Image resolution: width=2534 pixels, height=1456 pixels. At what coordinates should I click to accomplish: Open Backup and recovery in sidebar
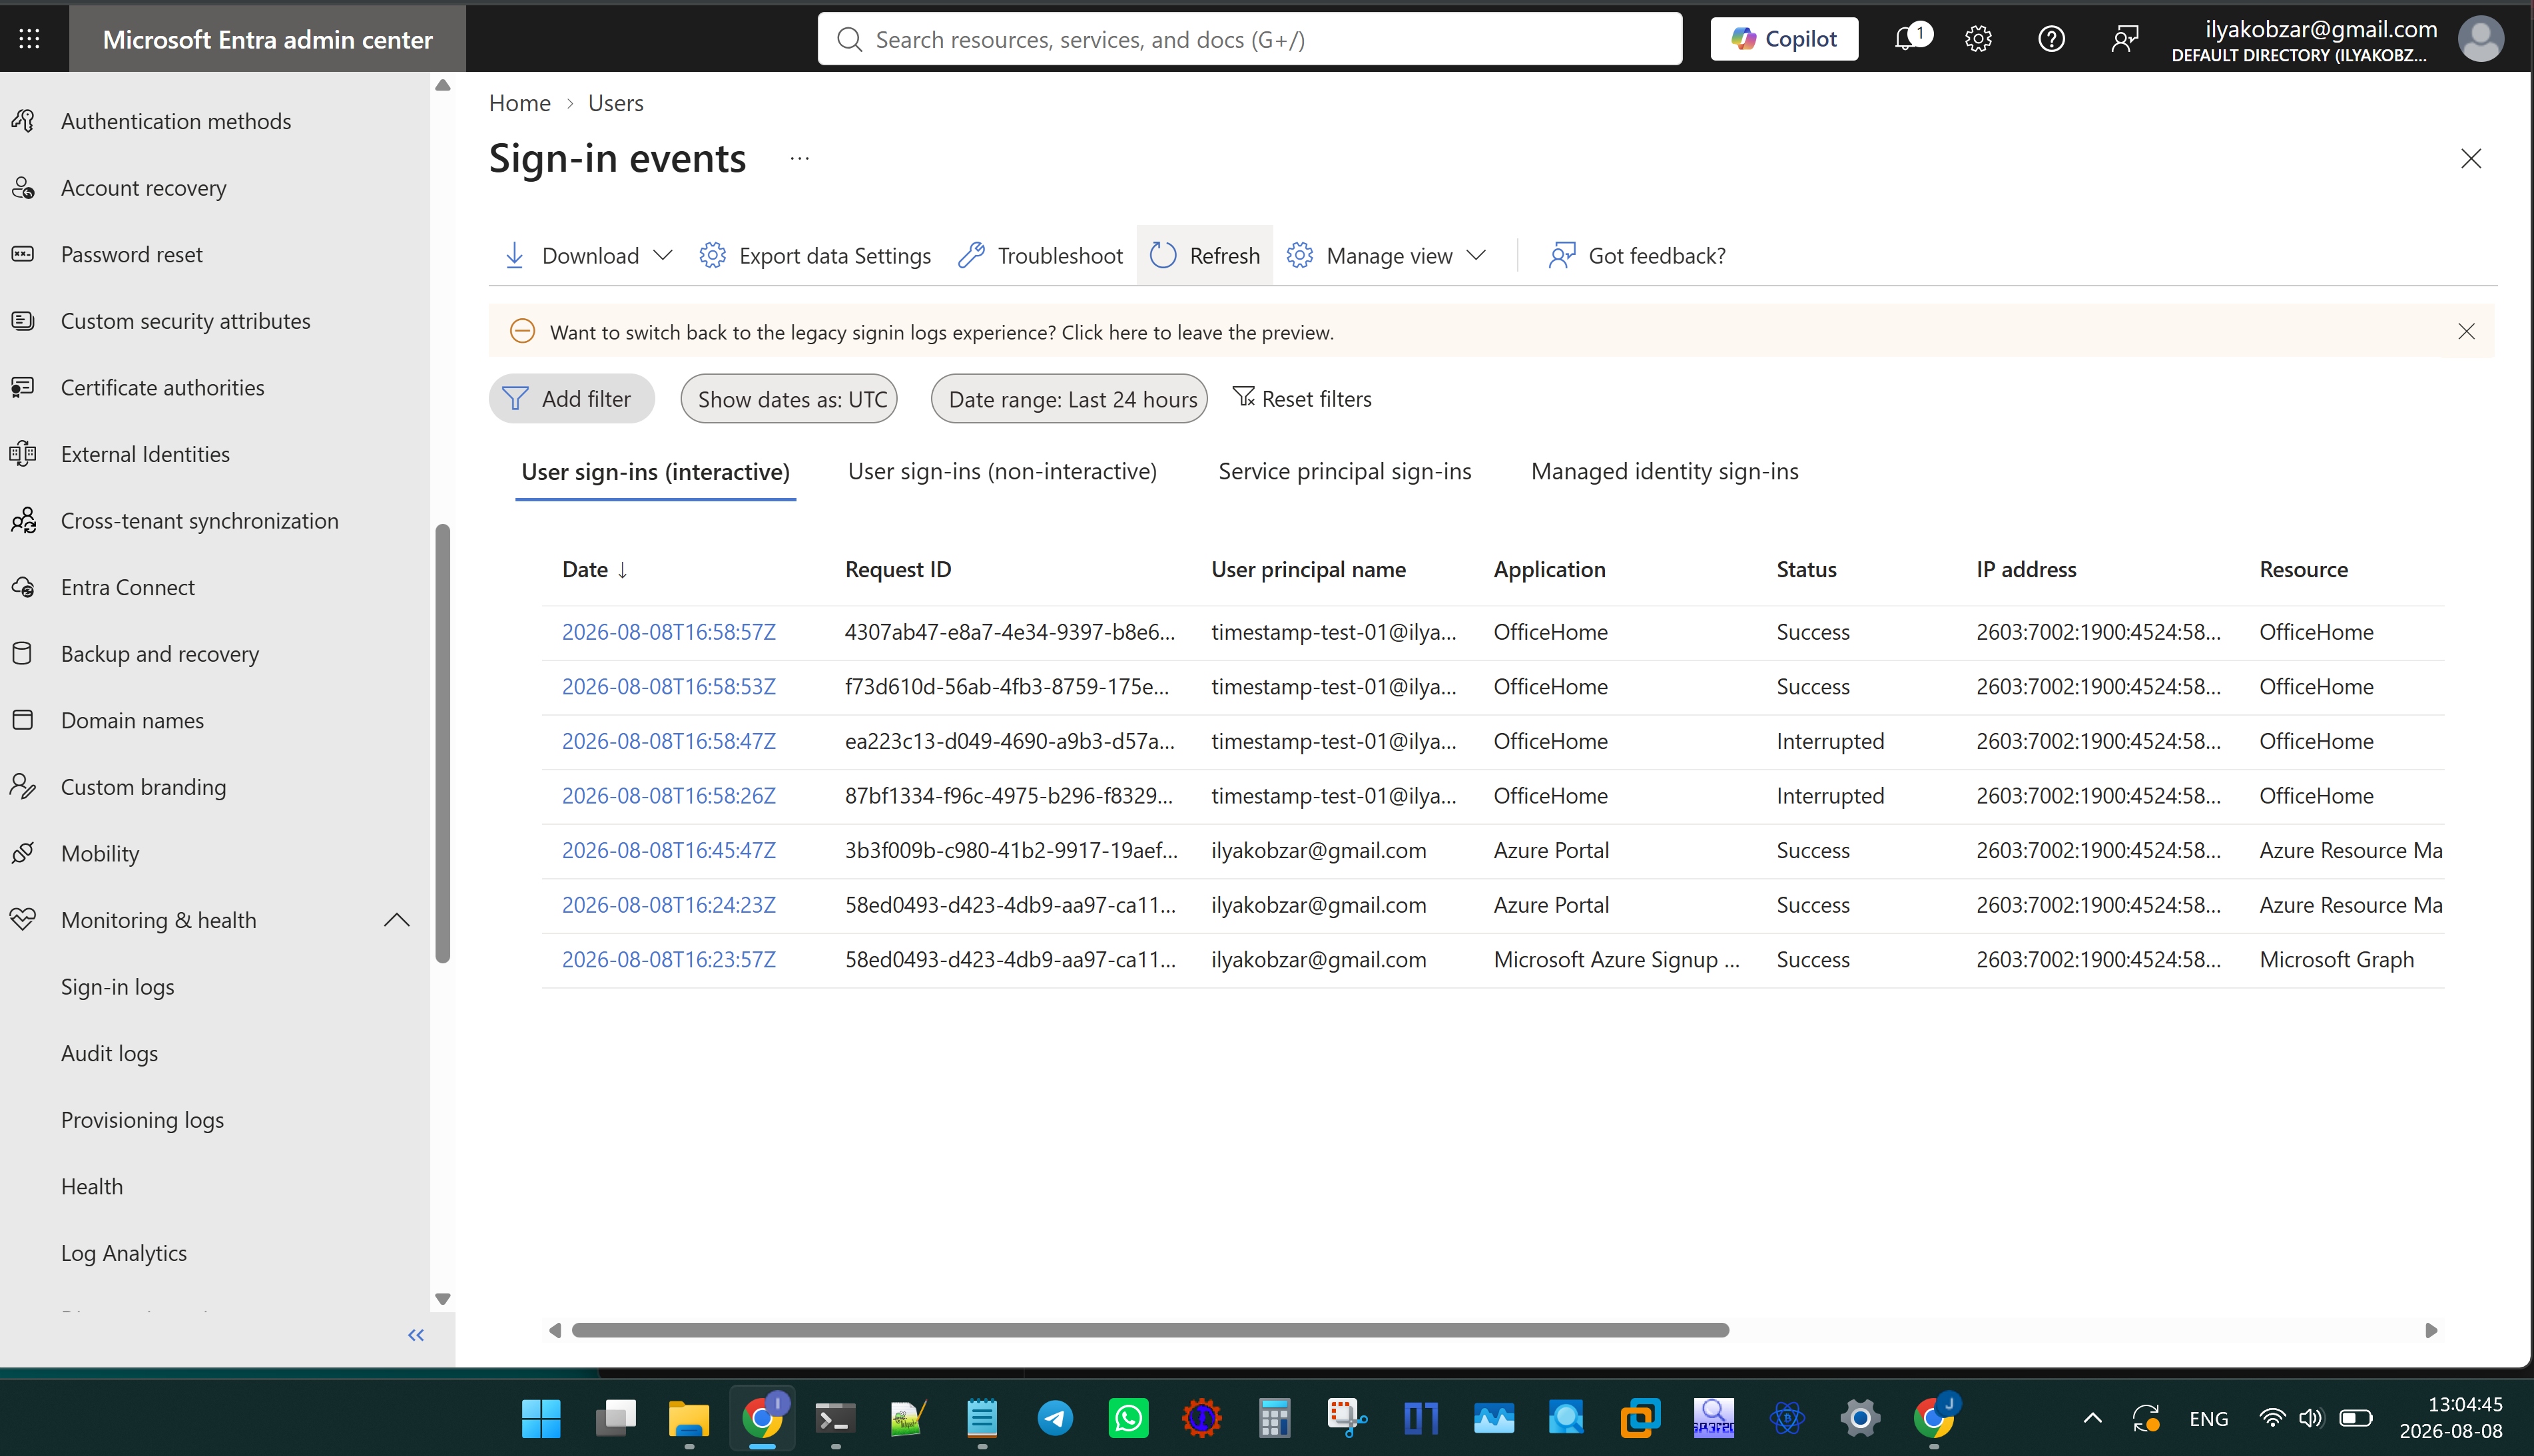click(160, 654)
